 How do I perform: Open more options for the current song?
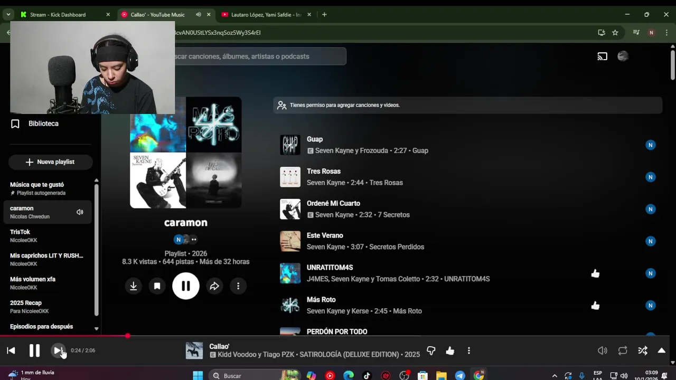pyautogui.click(x=468, y=350)
